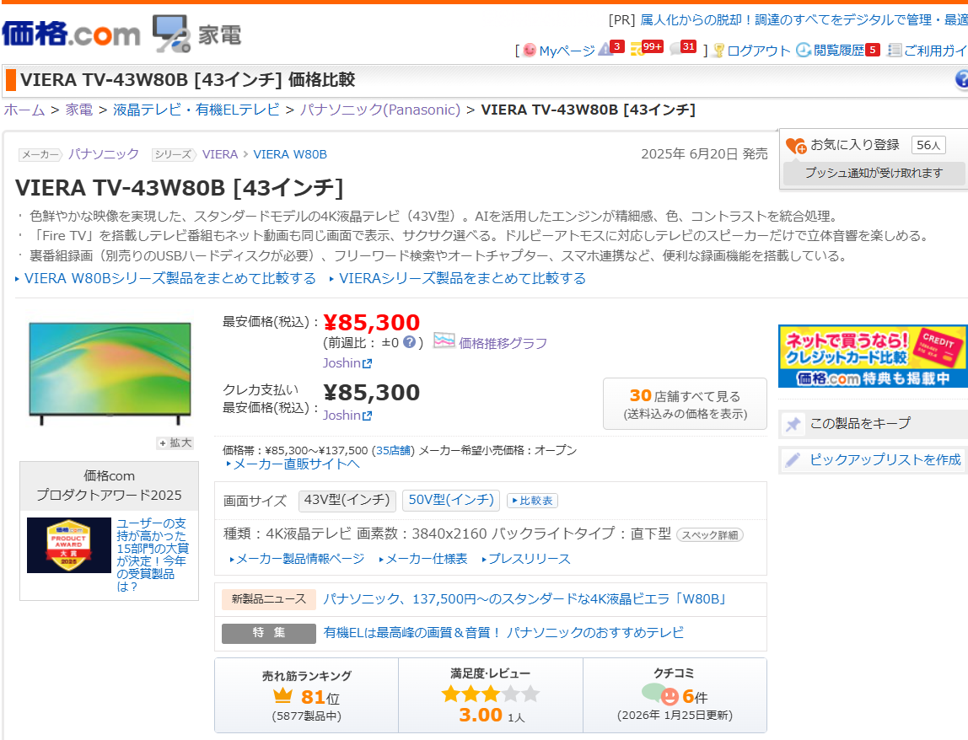Click the help question mark next to 前週比
The width and height of the screenshot is (968, 740).
pyautogui.click(x=409, y=342)
